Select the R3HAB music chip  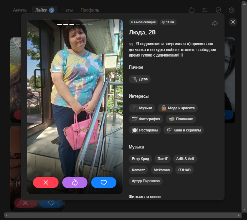click(x=184, y=170)
